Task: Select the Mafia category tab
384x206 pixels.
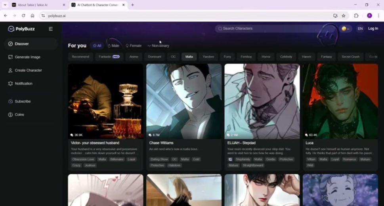Action: tap(189, 57)
